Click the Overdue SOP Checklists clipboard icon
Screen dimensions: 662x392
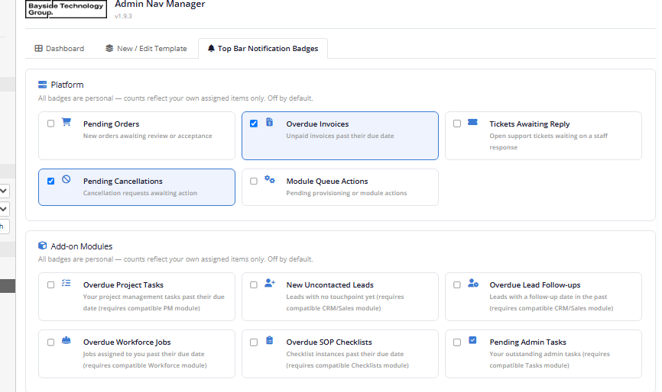(269, 340)
